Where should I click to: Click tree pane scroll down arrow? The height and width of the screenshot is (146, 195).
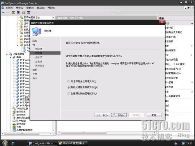click(54, 130)
